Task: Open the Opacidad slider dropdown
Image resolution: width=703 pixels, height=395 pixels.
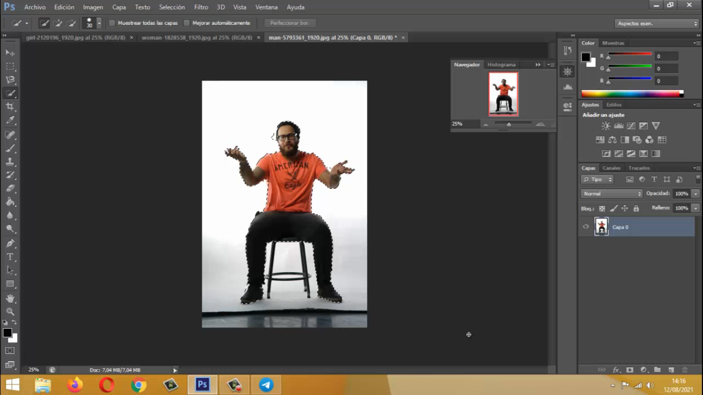Action: coord(696,194)
